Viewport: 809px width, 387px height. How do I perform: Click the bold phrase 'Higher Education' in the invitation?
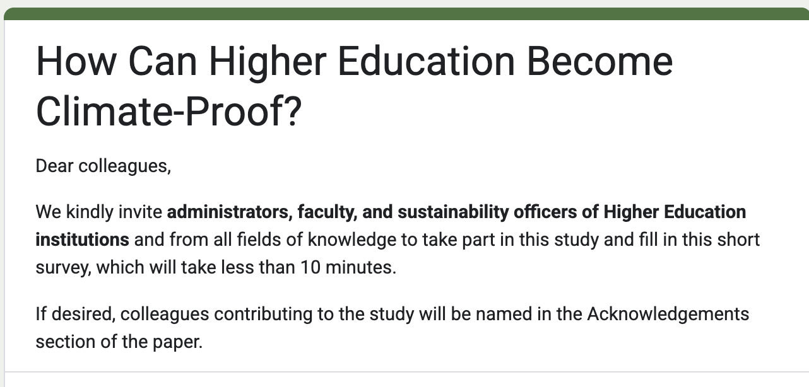pos(675,212)
